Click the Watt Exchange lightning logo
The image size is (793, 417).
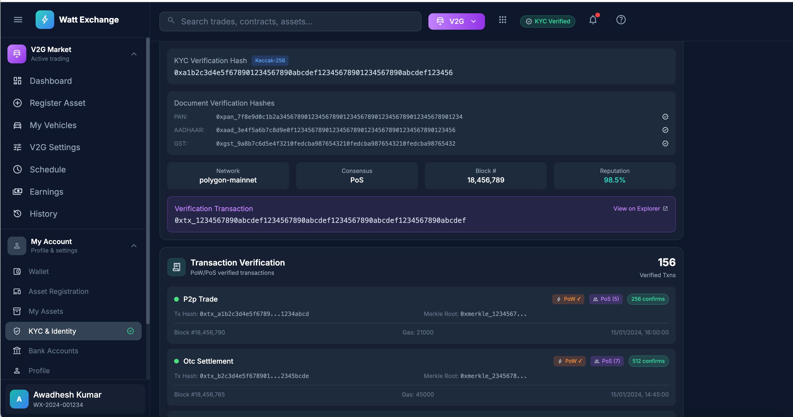tap(45, 19)
